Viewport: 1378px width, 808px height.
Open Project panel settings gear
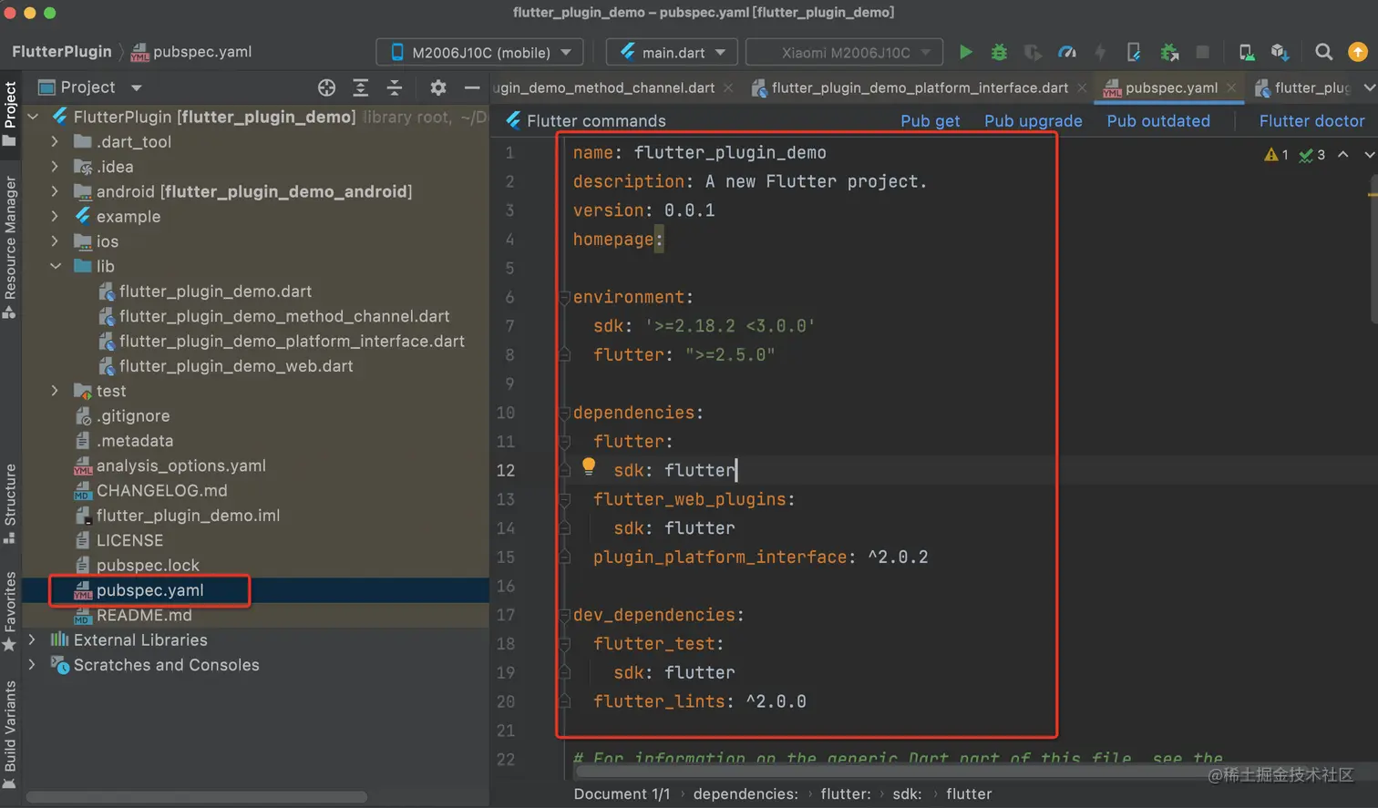coord(438,87)
